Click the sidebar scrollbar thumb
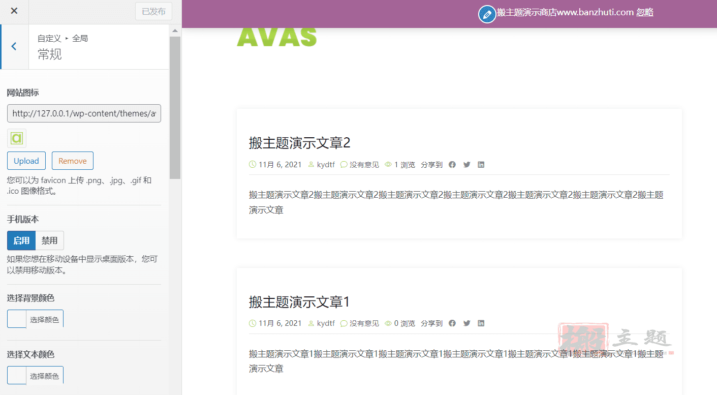The width and height of the screenshot is (717, 395). tap(175, 107)
